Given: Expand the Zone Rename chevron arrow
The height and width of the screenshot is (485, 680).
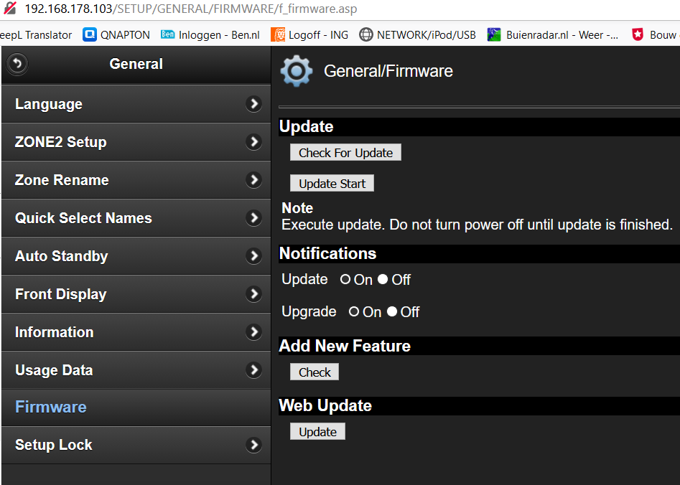Looking at the screenshot, I should point(253,180).
